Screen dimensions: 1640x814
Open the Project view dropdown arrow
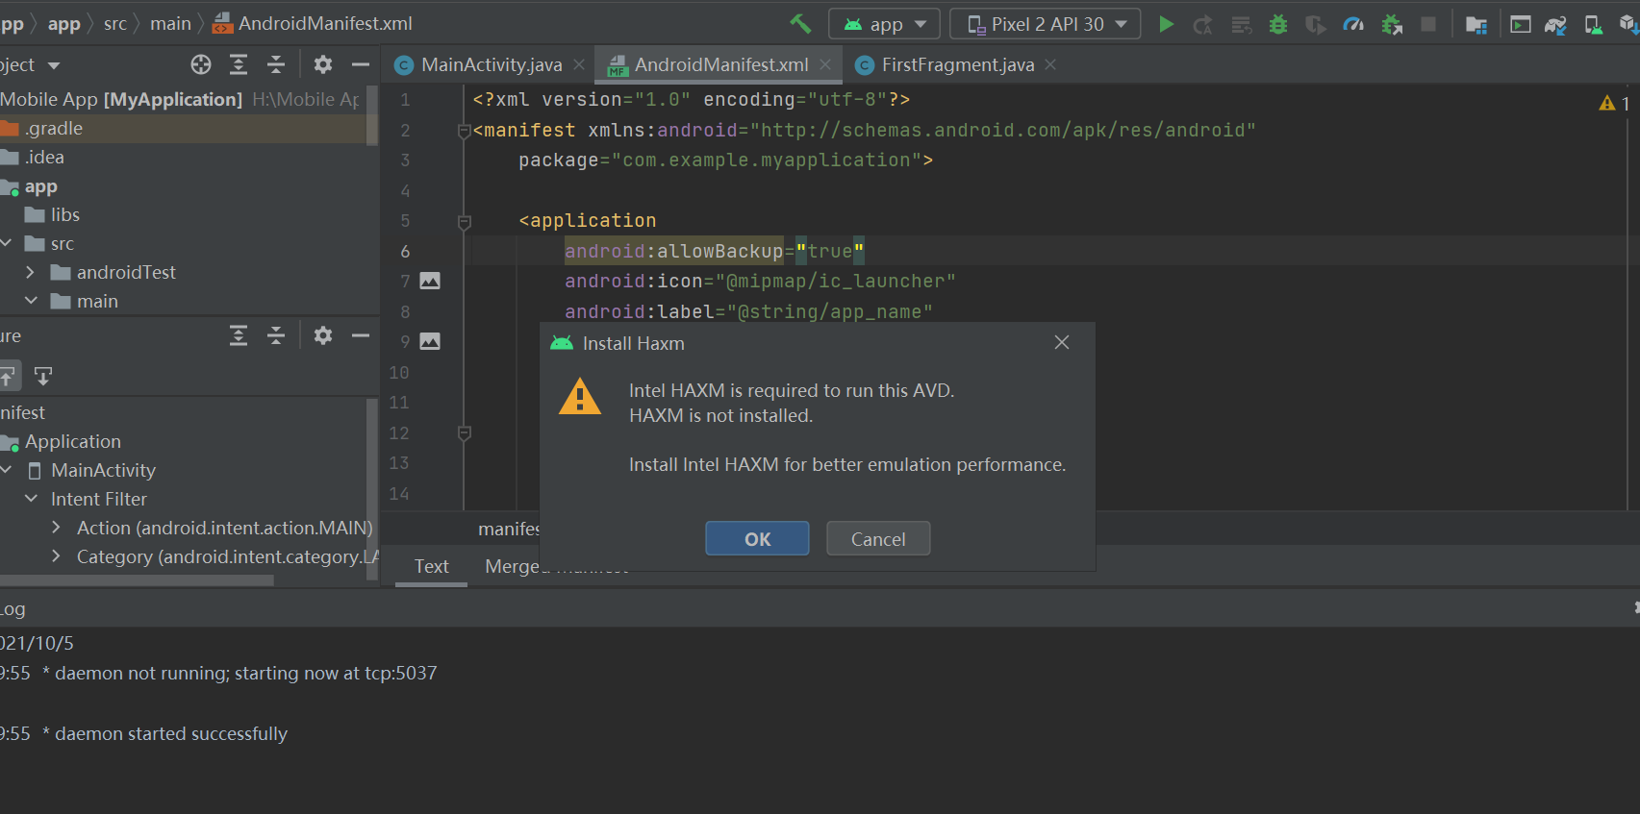(x=54, y=65)
